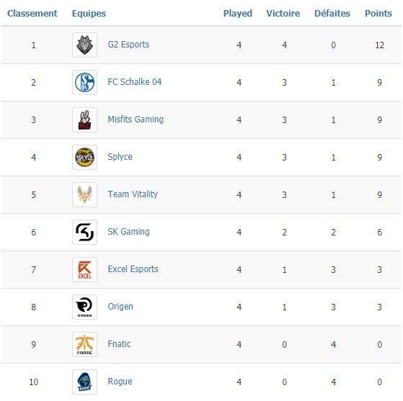The height and width of the screenshot is (401, 403).
Task: Click the Fnatic team name
Action: tap(119, 344)
